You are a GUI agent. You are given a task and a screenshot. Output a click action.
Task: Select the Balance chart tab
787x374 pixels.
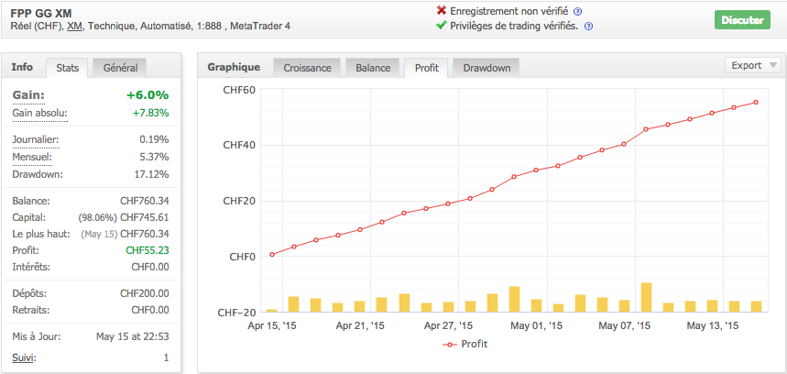[372, 68]
